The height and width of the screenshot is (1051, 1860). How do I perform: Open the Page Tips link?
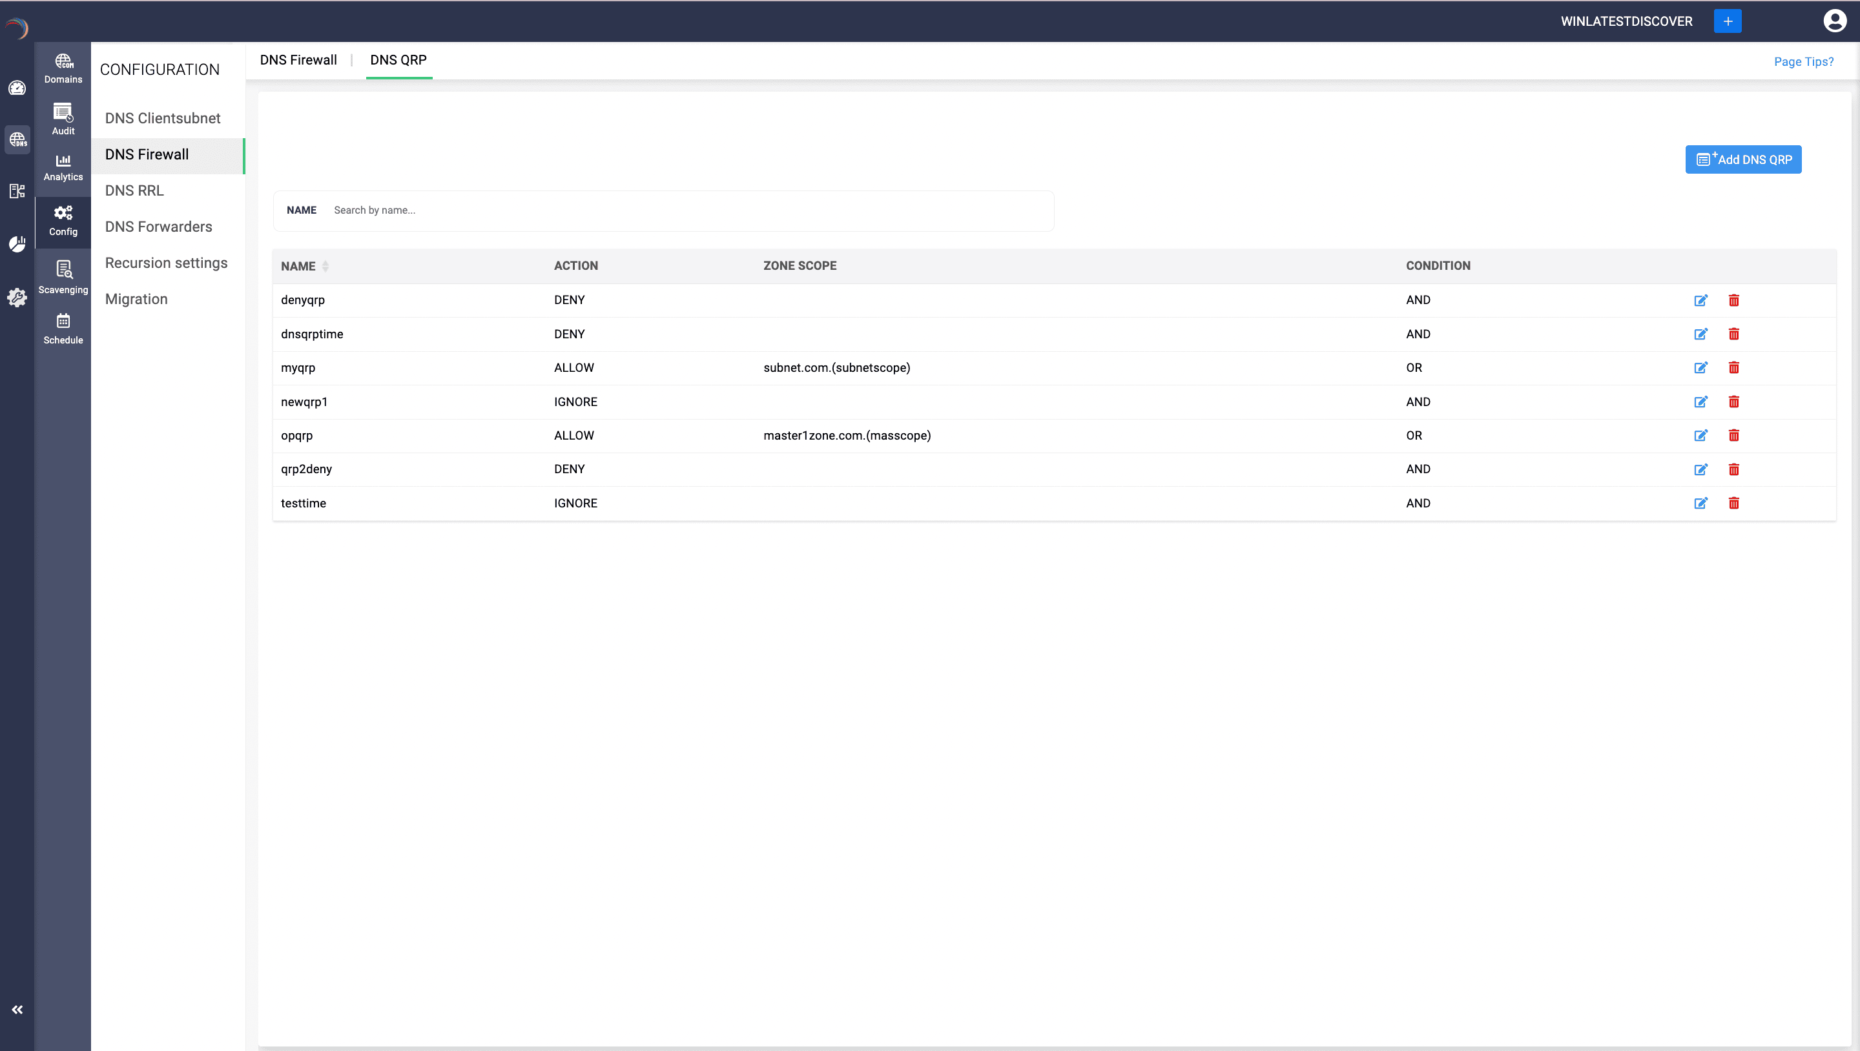coord(1803,62)
